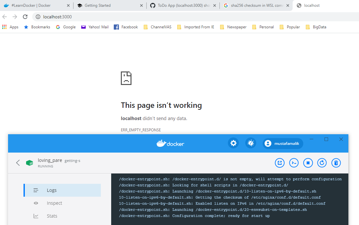Open the container CLI terminal icon
359x225 pixels.
tap(294, 163)
